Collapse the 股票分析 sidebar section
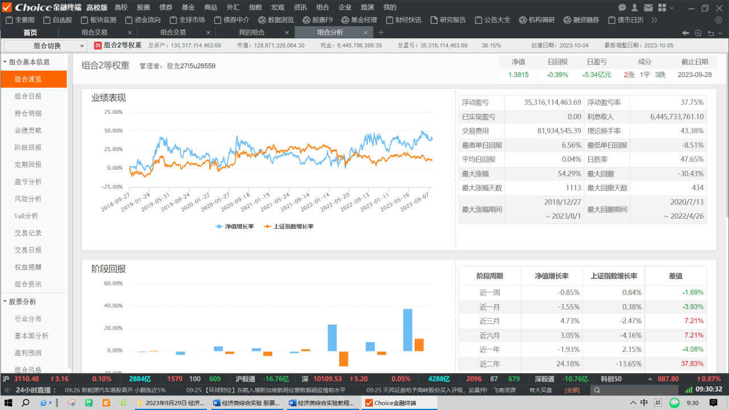The image size is (729, 410). point(6,302)
